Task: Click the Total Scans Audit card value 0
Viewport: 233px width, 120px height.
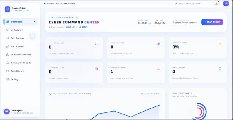Action: click(x=50, y=47)
